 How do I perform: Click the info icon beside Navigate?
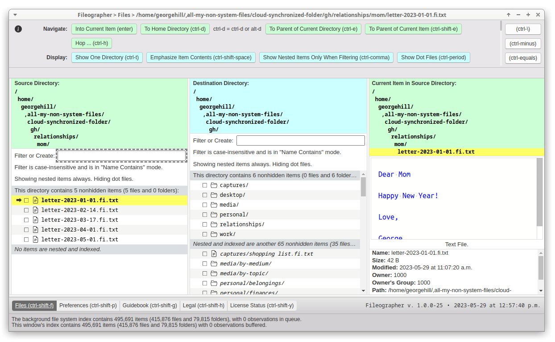point(18,29)
